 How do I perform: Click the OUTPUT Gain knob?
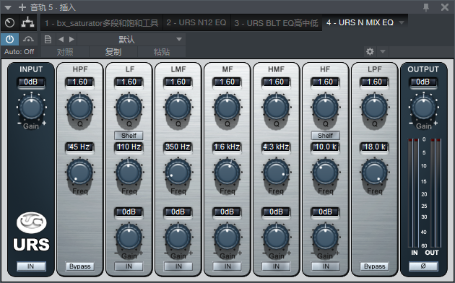[423, 108]
